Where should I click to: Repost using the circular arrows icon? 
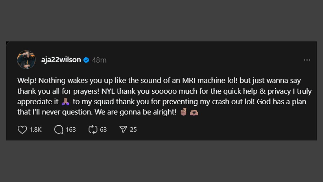93,130
